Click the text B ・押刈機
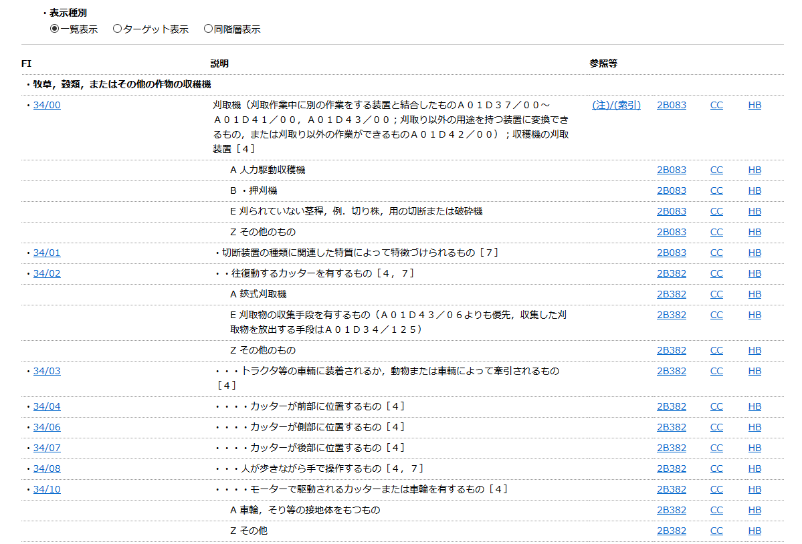Screen dimensions: 802x544 [x=254, y=190]
